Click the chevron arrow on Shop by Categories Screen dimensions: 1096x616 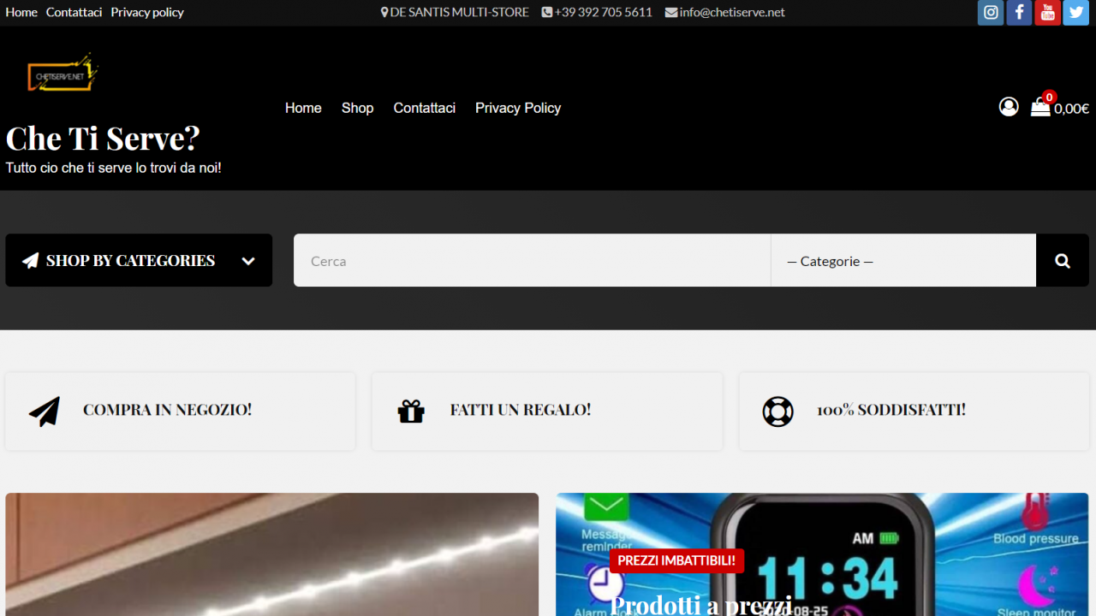[247, 260]
